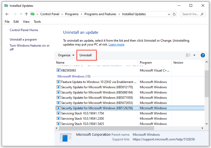Select Security Update KB5012170

pos(130,87)
